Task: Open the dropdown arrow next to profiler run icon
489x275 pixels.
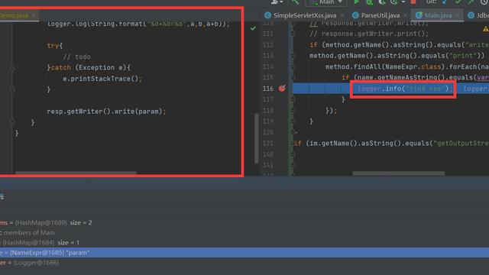Action: click(403, 2)
